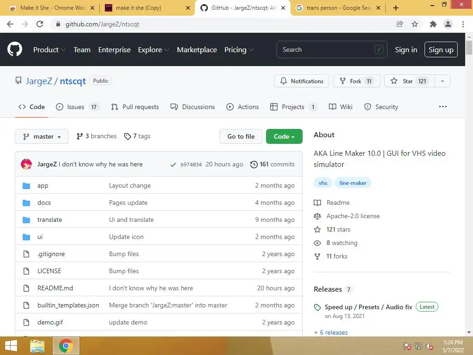This screenshot has width=473, height=355.
Task: Open the app folder icon
Action: (x=26, y=186)
